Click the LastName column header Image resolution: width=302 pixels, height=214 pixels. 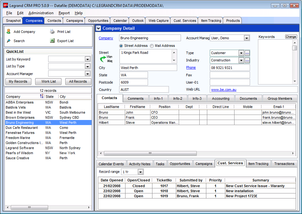coord(112,107)
